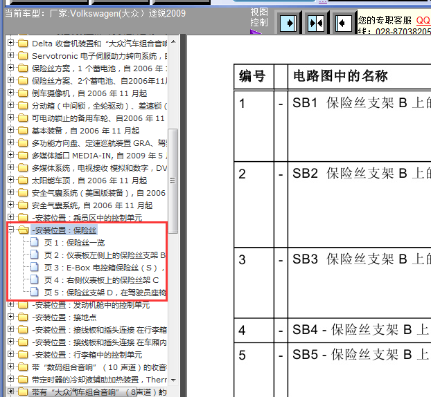Expand the 基本装备 folder node
Screen dimensions: 431x397
(x=10, y=130)
